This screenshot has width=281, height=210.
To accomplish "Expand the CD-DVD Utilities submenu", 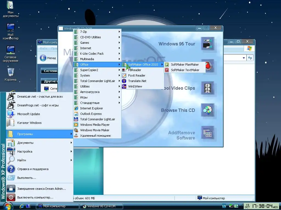I will click(x=97, y=37).
